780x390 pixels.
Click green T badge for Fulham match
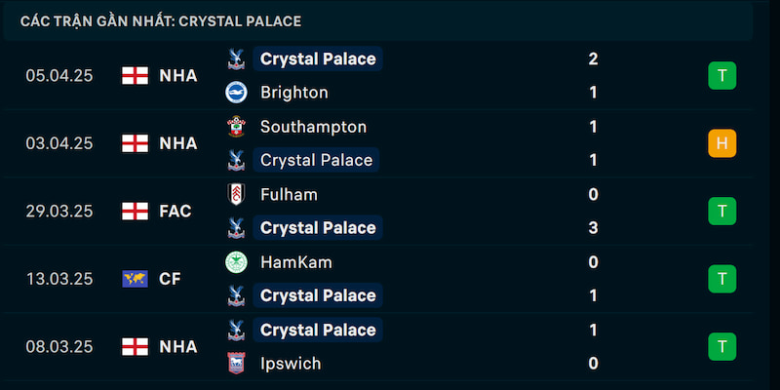722,211
